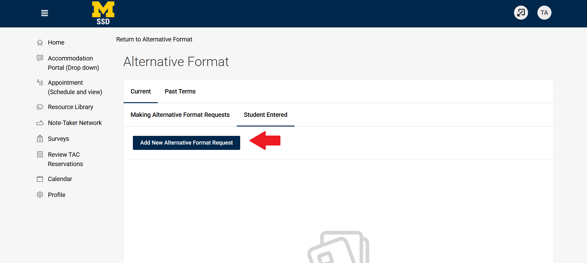Click Return to Alternative Format link
Image resolution: width=587 pixels, height=263 pixels.
tap(154, 39)
